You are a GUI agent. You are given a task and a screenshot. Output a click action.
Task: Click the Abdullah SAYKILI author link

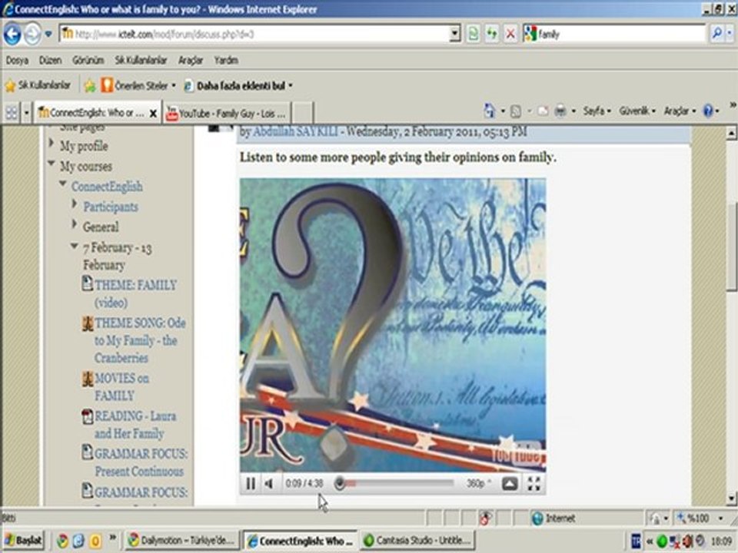tap(295, 131)
